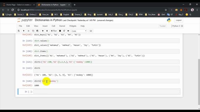The width and height of the screenshot is (200, 112).
Task: Restart kernel and re-run notebook icon
Action: (68, 31)
